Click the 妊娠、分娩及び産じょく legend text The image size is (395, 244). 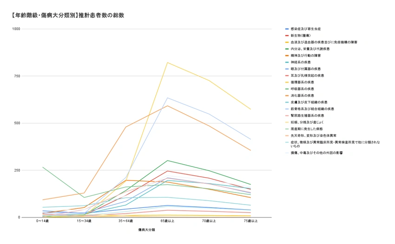(x=309, y=122)
